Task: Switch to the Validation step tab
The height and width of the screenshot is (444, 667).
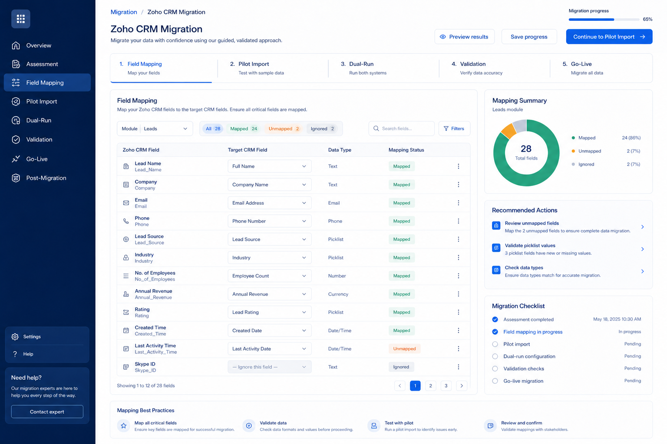Action: click(x=494, y=68)
